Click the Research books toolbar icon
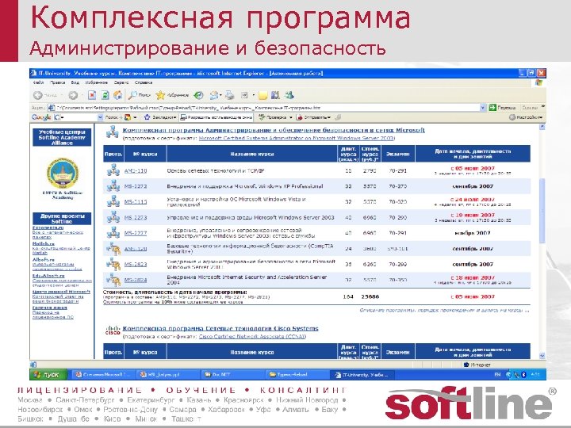This screenshot has height=428, width=571. coord(275,95)
